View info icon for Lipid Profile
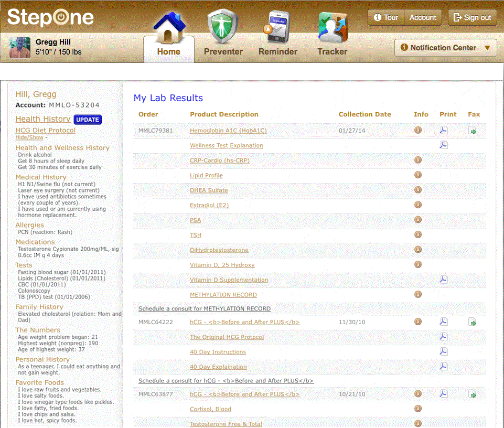 point(418,175)
